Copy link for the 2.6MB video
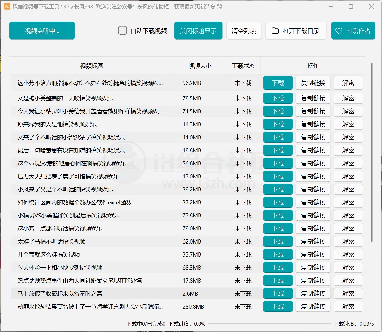The width and height of the screenshot is (382, 332). [x=313, y=294]
